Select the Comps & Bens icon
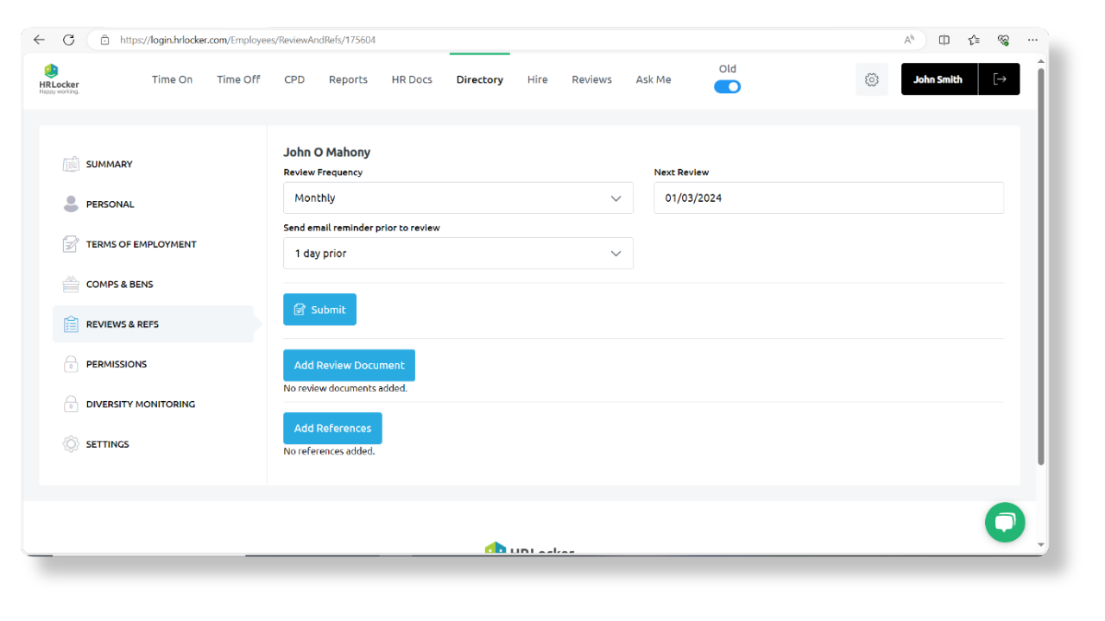The height and width of the screenshot is (621, 1105). click(x=71, y=284)
